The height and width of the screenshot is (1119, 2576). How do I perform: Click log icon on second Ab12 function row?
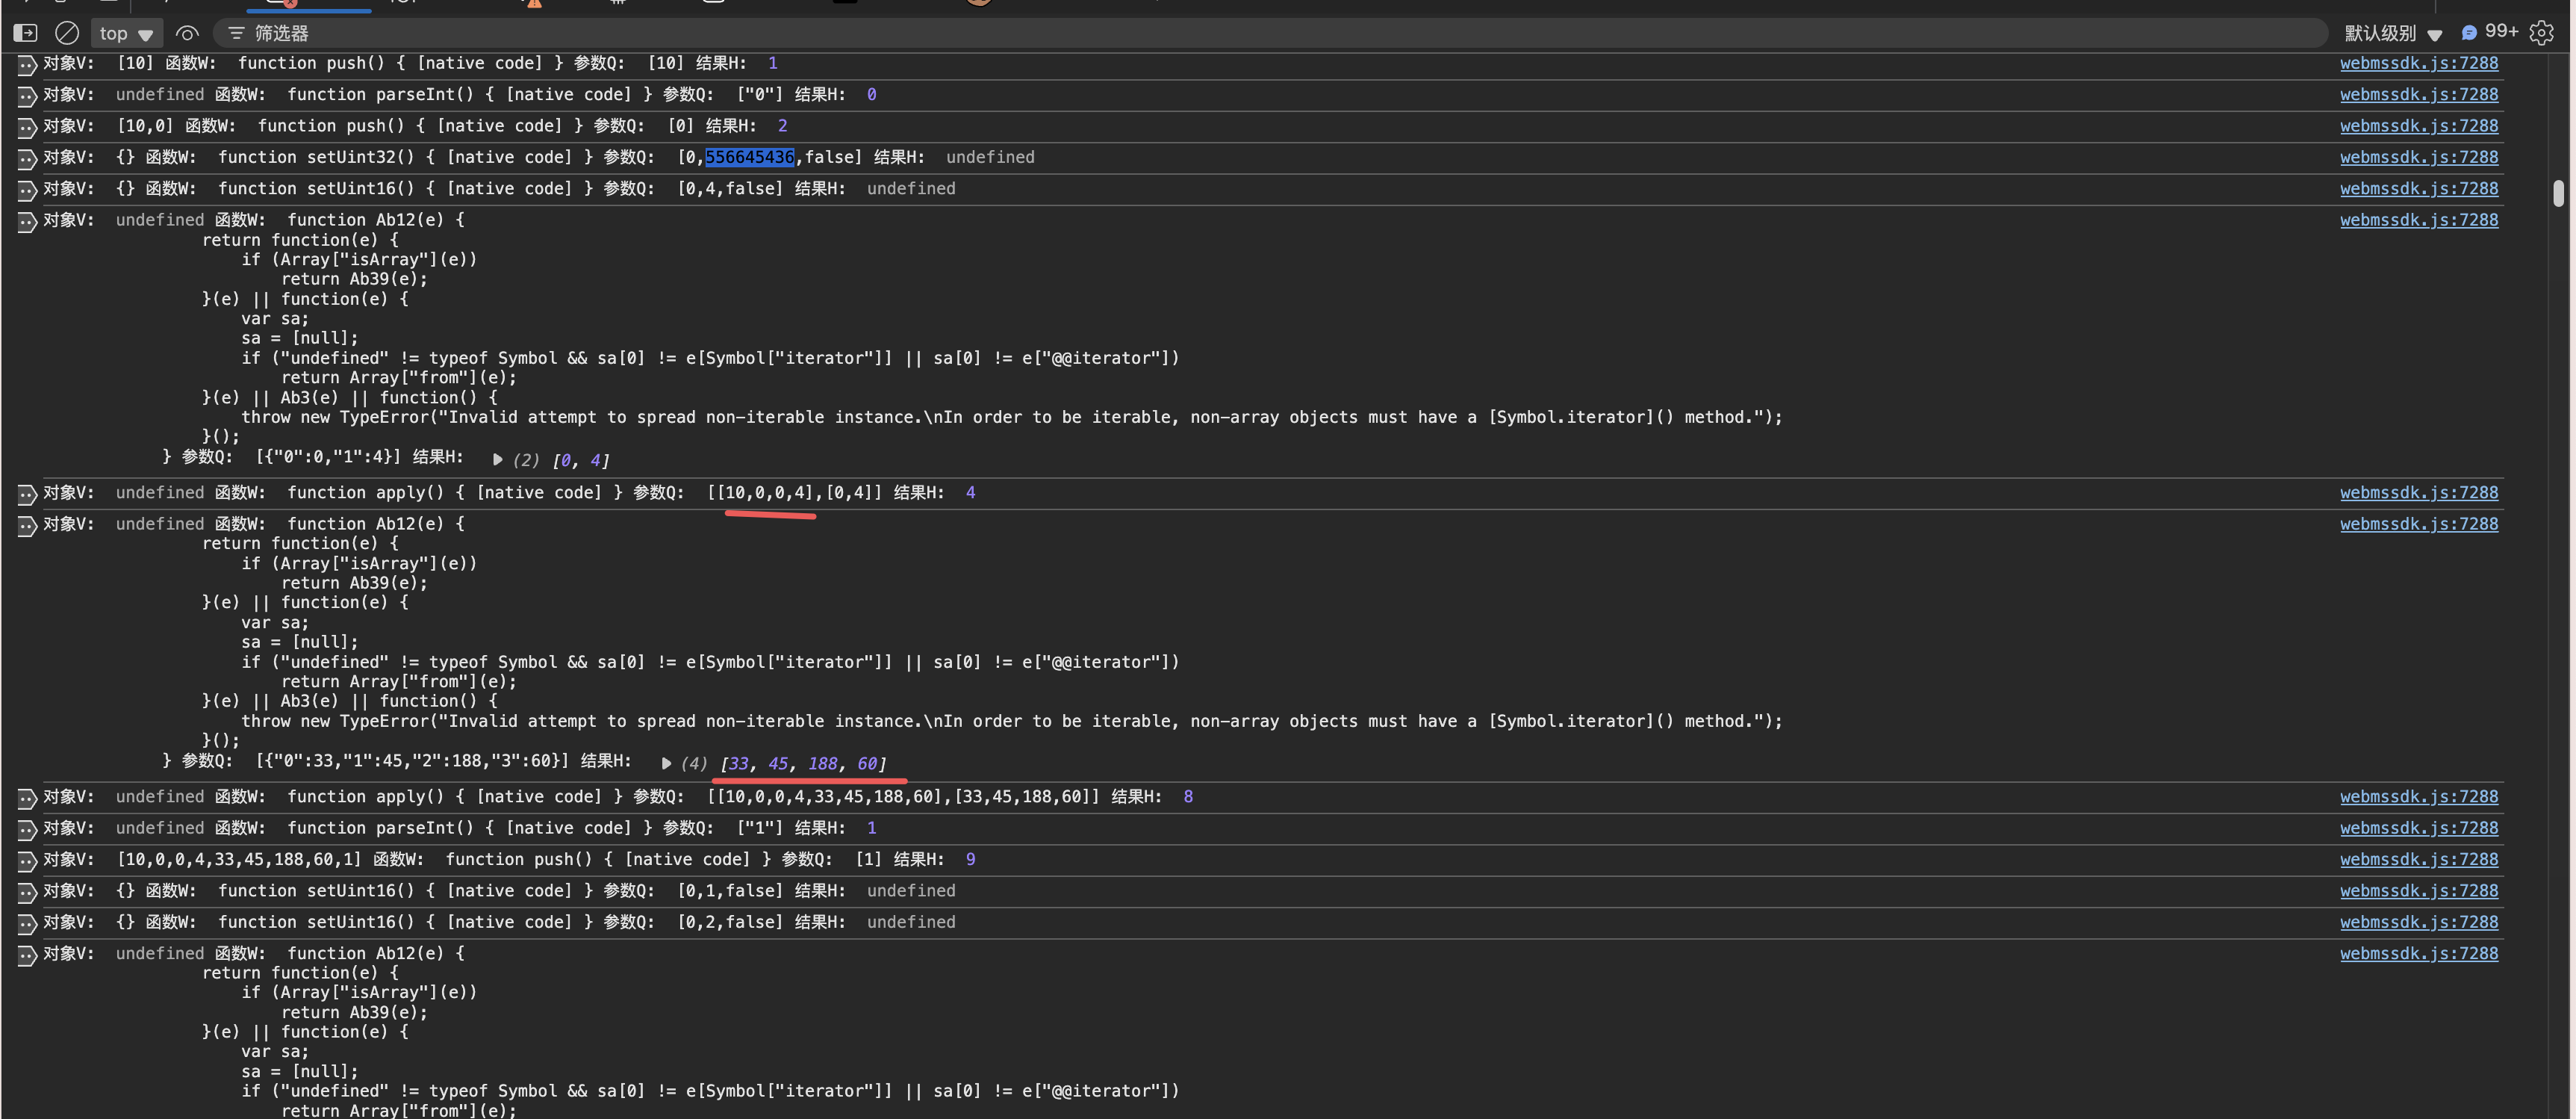pyautogui.click(x=27, y=526)
